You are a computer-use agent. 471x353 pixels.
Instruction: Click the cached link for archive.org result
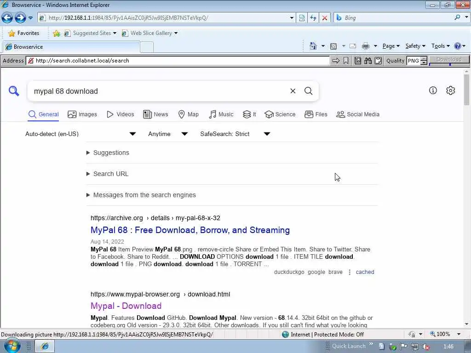coord(365,272)
